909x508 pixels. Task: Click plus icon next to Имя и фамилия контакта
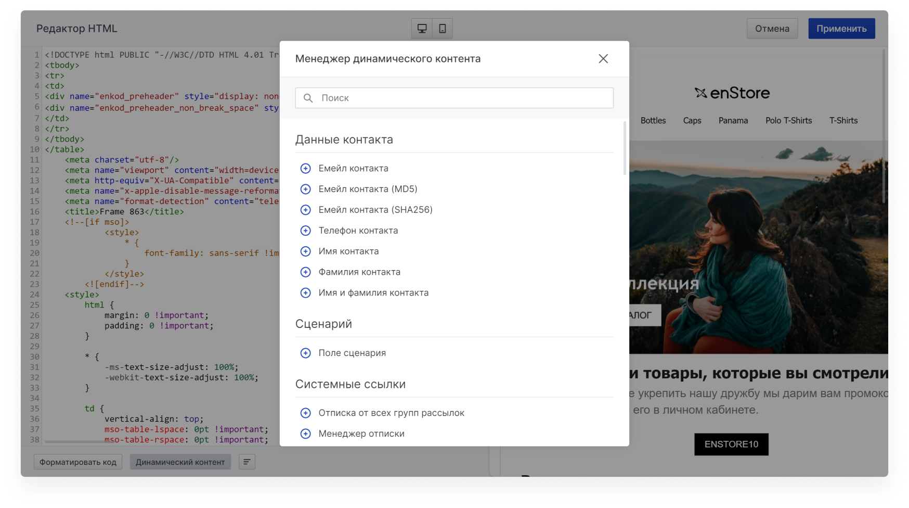click(x=306, y=293)
